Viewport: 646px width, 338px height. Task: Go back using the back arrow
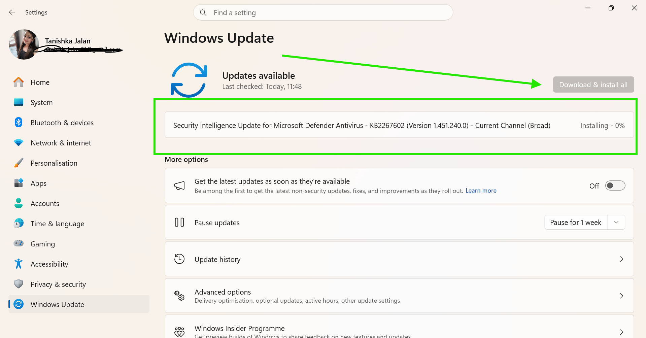click(x=12, y=12)
